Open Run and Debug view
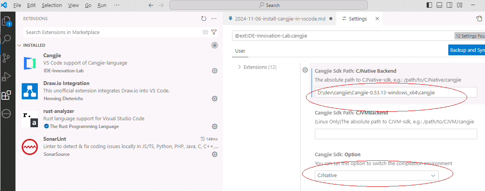 [7, 77]
